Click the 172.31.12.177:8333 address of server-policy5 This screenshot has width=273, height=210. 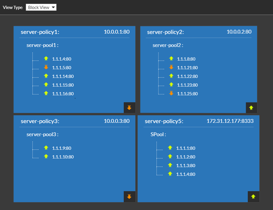pos(230,121)
